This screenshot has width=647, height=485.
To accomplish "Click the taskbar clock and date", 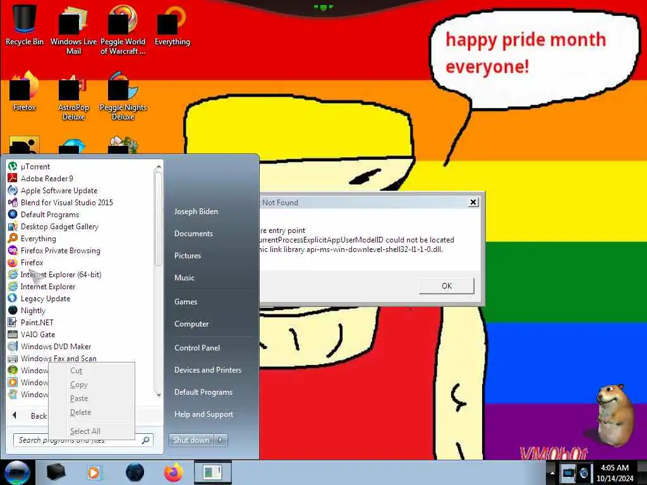I will point(615,473).
